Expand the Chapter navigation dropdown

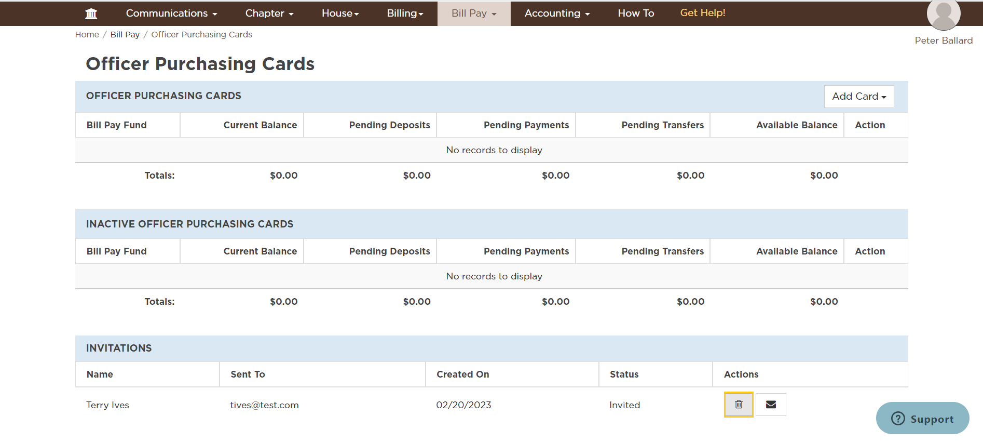coord(269,14)
